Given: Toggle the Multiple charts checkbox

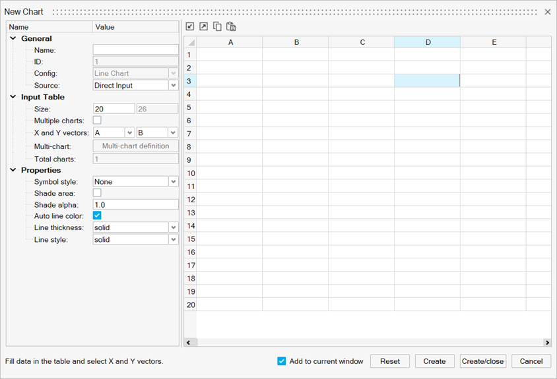Looking at the screenshot, I should coord(97,121).
